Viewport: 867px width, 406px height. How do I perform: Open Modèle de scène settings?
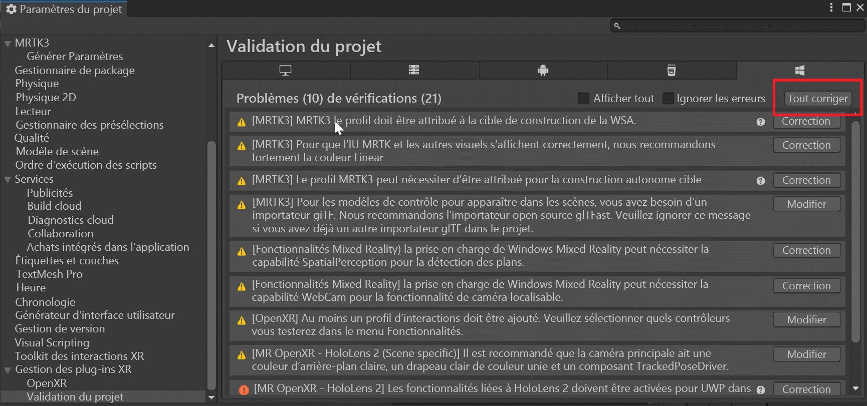tap(57, 151)
